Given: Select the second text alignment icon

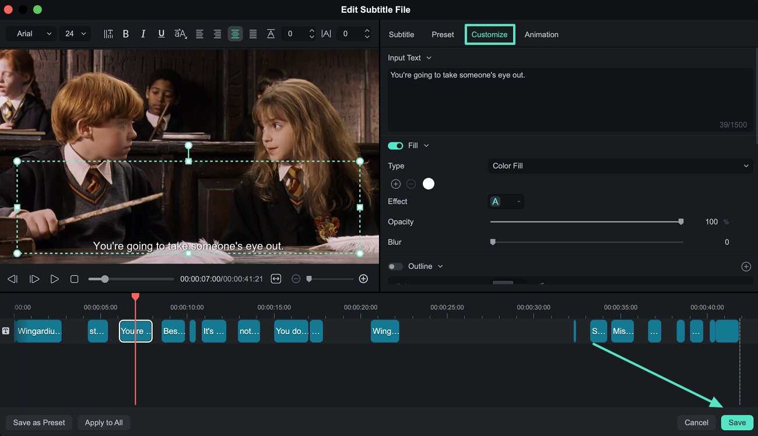Looking at the screenshot, I should coord(217,34).
